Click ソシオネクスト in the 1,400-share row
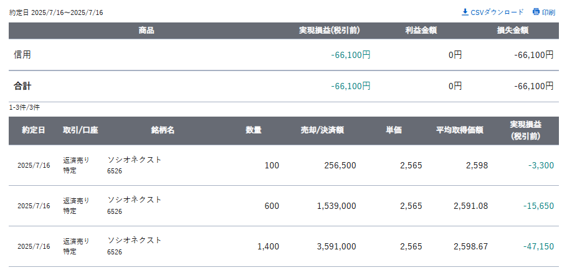The width and height of the screenshot is (572, 270). pos(134,240)
